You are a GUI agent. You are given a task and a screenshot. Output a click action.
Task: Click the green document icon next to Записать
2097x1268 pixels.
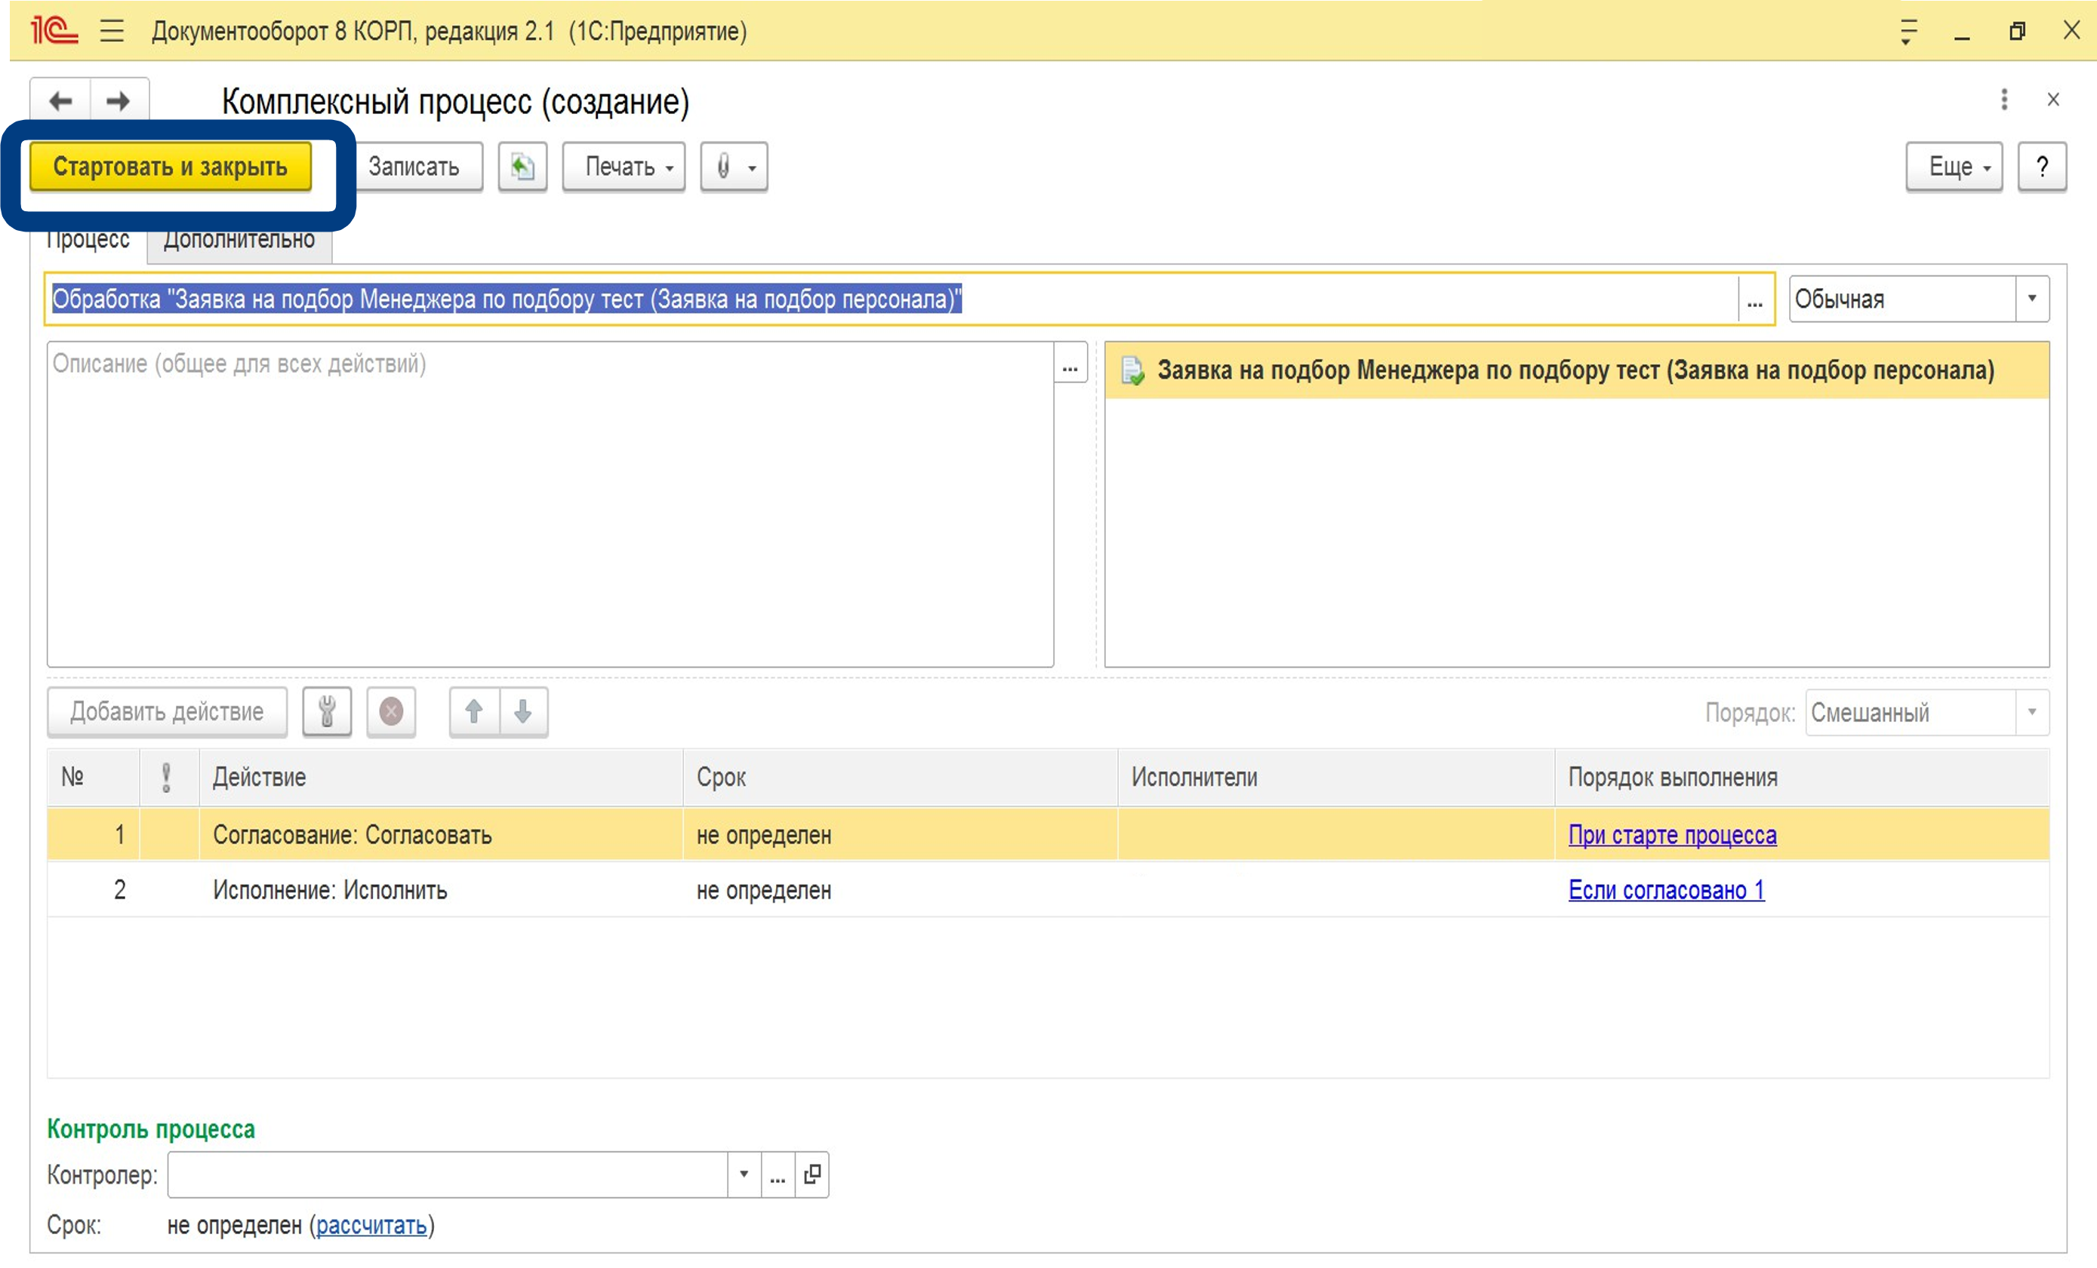point(522,167)
